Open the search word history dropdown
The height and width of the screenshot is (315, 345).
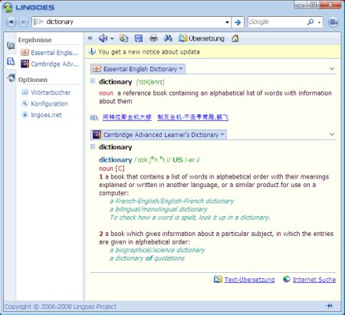(x=227, y=22)
